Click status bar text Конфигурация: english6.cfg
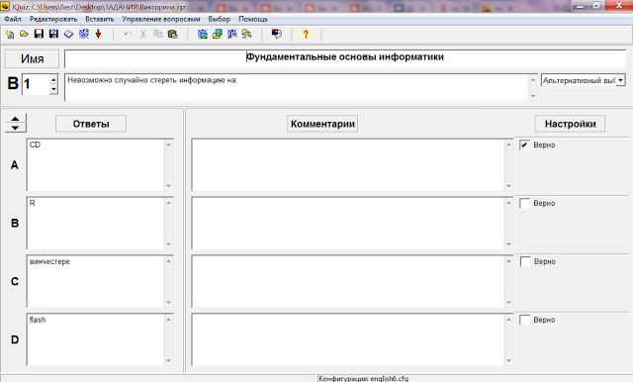The image size is (633, 382). click(363, 378)
